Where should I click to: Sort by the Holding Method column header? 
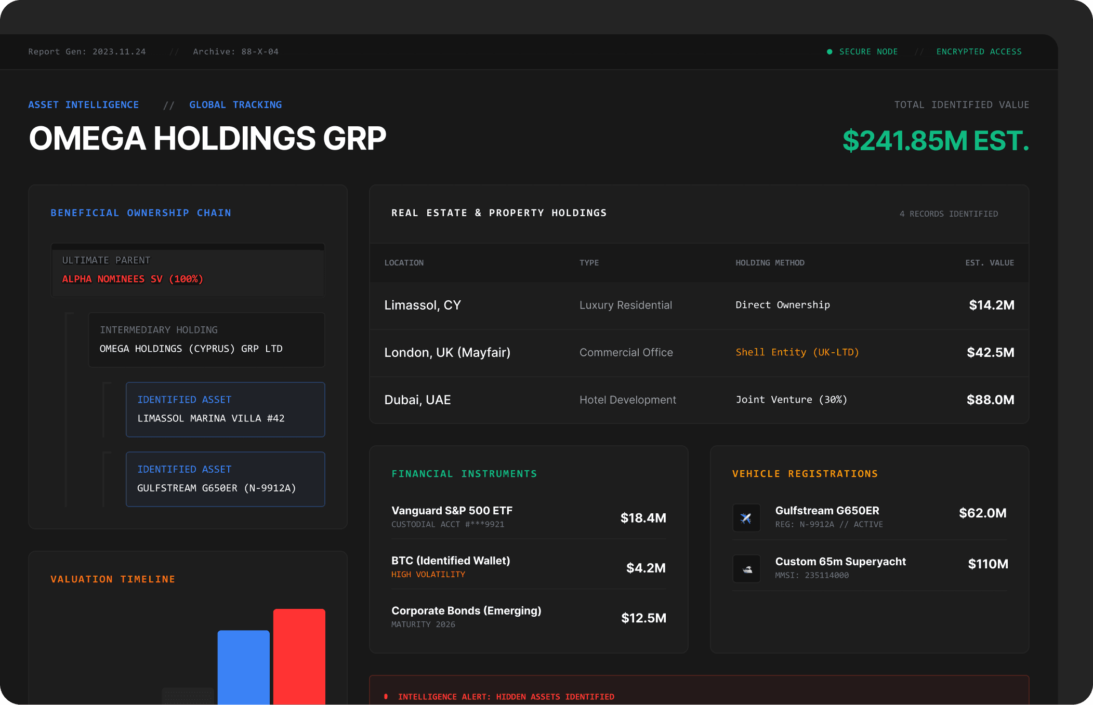click(770, 263)
